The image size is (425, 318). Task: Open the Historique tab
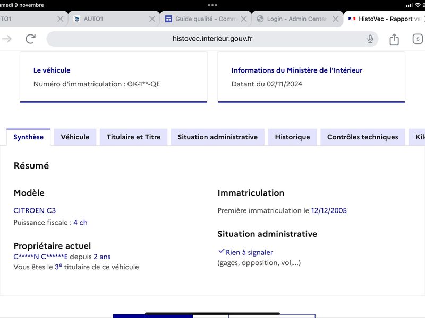tap(293, 137)
